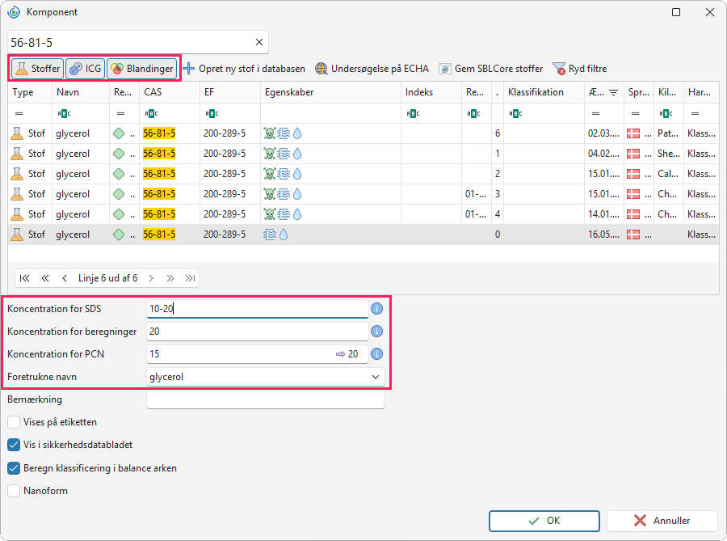
Task: Go to the next line in pager
Action: pyautogui.click(x=151, y=278)
